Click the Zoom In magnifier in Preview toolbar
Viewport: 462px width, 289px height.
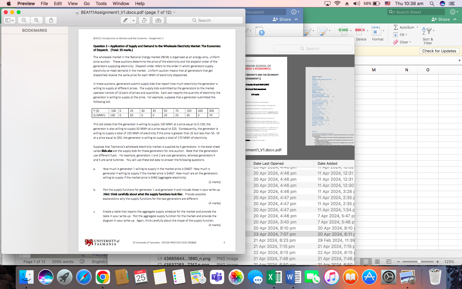click(x=37, y=20)
